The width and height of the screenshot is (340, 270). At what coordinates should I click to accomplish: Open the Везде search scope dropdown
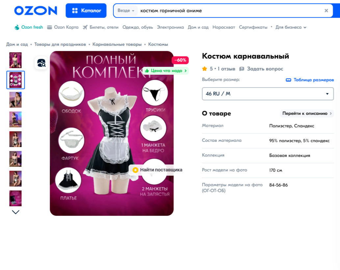[x=126, y=11]
